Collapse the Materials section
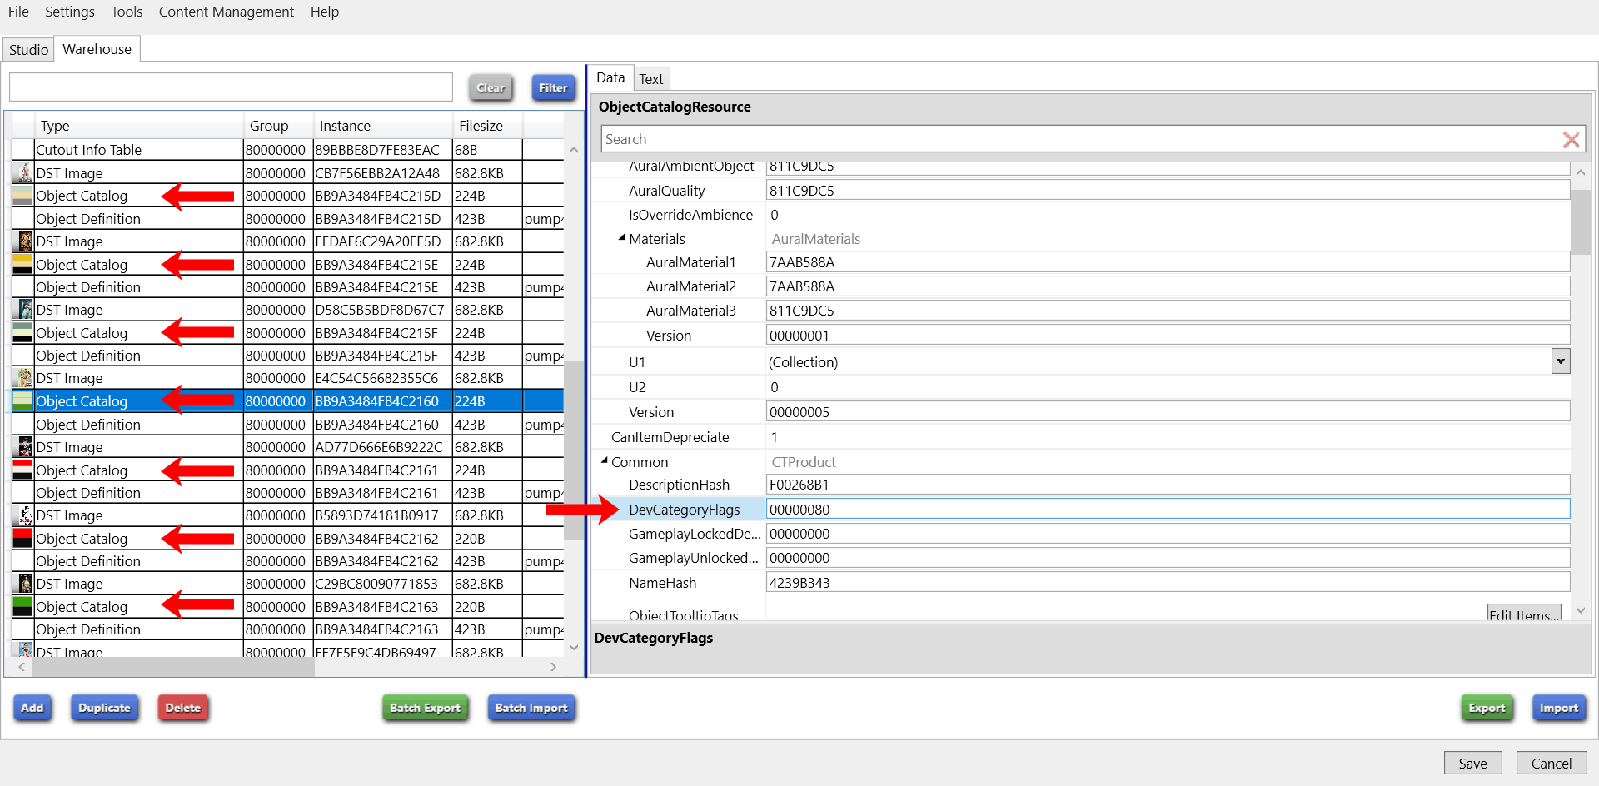The height and width of the screenshot is (786, 1599). 621,238
